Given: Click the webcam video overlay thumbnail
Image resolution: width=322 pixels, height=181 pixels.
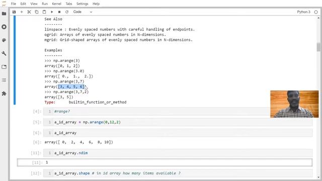Looking at the screenshot, I should [x=294, y=104].
